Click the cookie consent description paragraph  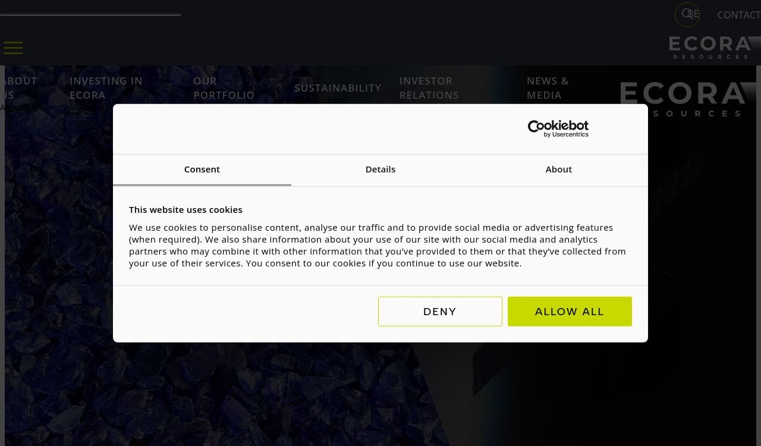tap(377, 245)
